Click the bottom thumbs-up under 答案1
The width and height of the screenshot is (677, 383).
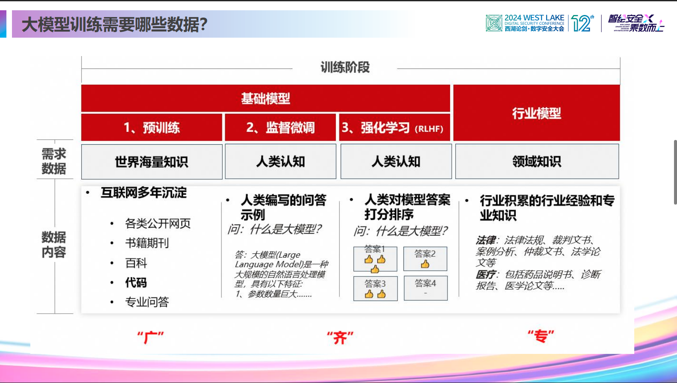pos(375,269)
